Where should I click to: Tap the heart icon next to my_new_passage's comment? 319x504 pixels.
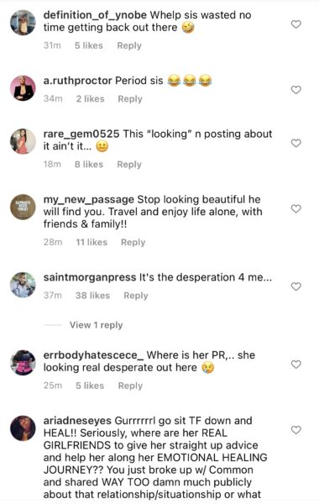coord(295,208)
